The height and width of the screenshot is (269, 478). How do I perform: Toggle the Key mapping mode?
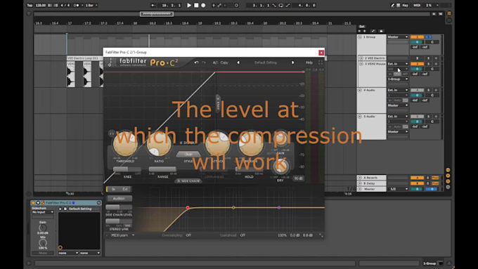tap(405, 5)
